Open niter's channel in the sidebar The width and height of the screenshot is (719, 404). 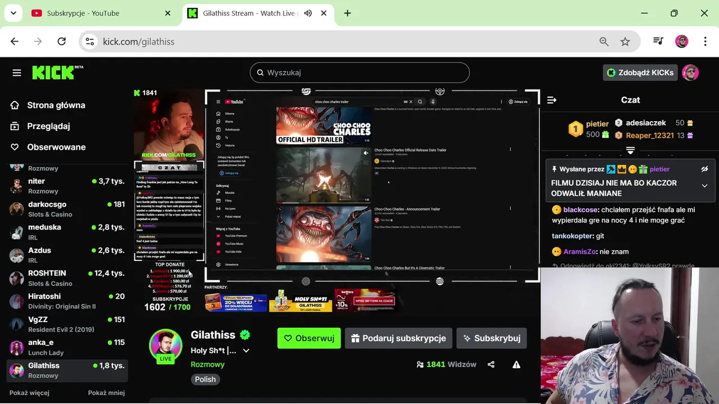[x=67, y=186]
